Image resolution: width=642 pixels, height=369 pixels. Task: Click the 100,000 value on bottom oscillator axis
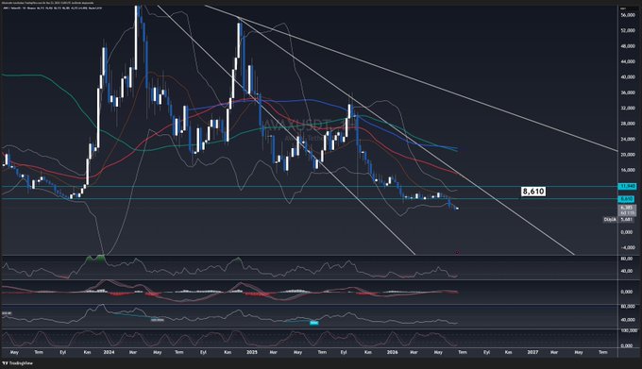(629, 330)
